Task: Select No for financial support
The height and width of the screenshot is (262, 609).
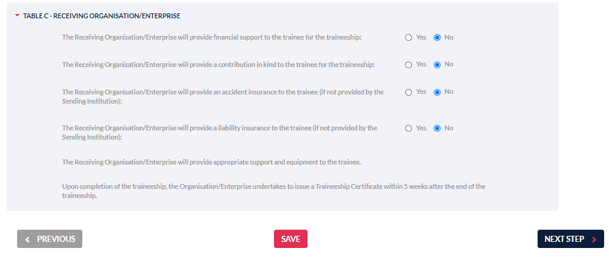Action: pyautogui.click(x=437, y=37)
